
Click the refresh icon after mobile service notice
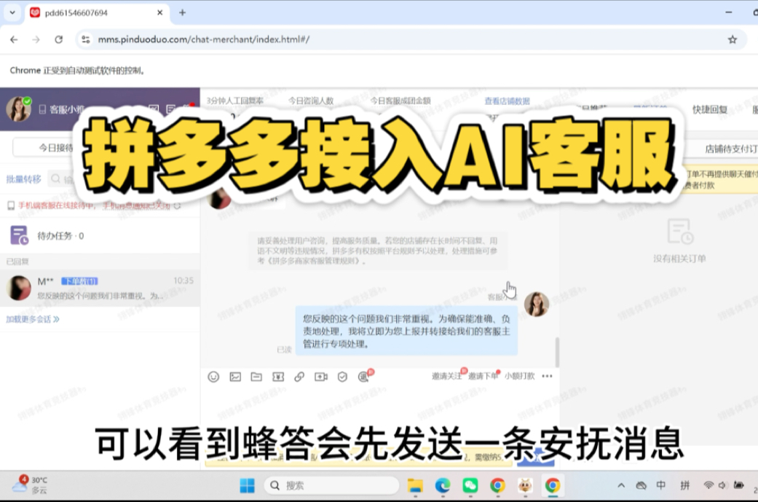[x=178, y=206]
